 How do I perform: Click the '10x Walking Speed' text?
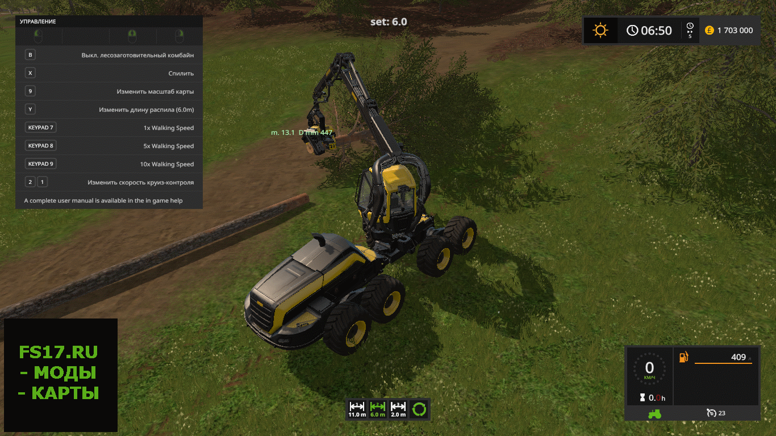167,164
